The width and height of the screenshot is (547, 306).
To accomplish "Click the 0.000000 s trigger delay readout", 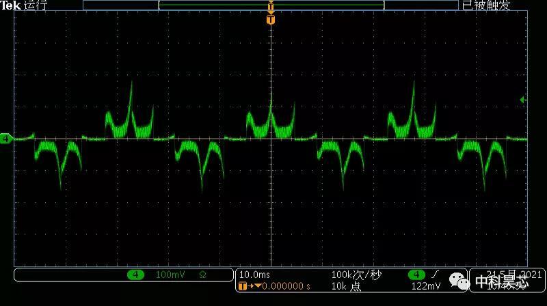I will pyautogui.click(x=286, y=286).
